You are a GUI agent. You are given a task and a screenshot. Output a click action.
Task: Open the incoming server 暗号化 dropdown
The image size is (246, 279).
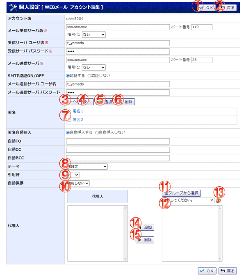(93, 34)
